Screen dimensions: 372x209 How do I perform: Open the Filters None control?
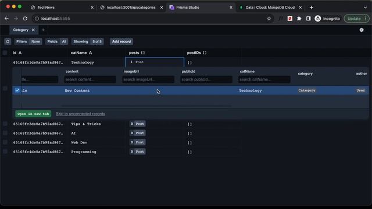point(28,41)
